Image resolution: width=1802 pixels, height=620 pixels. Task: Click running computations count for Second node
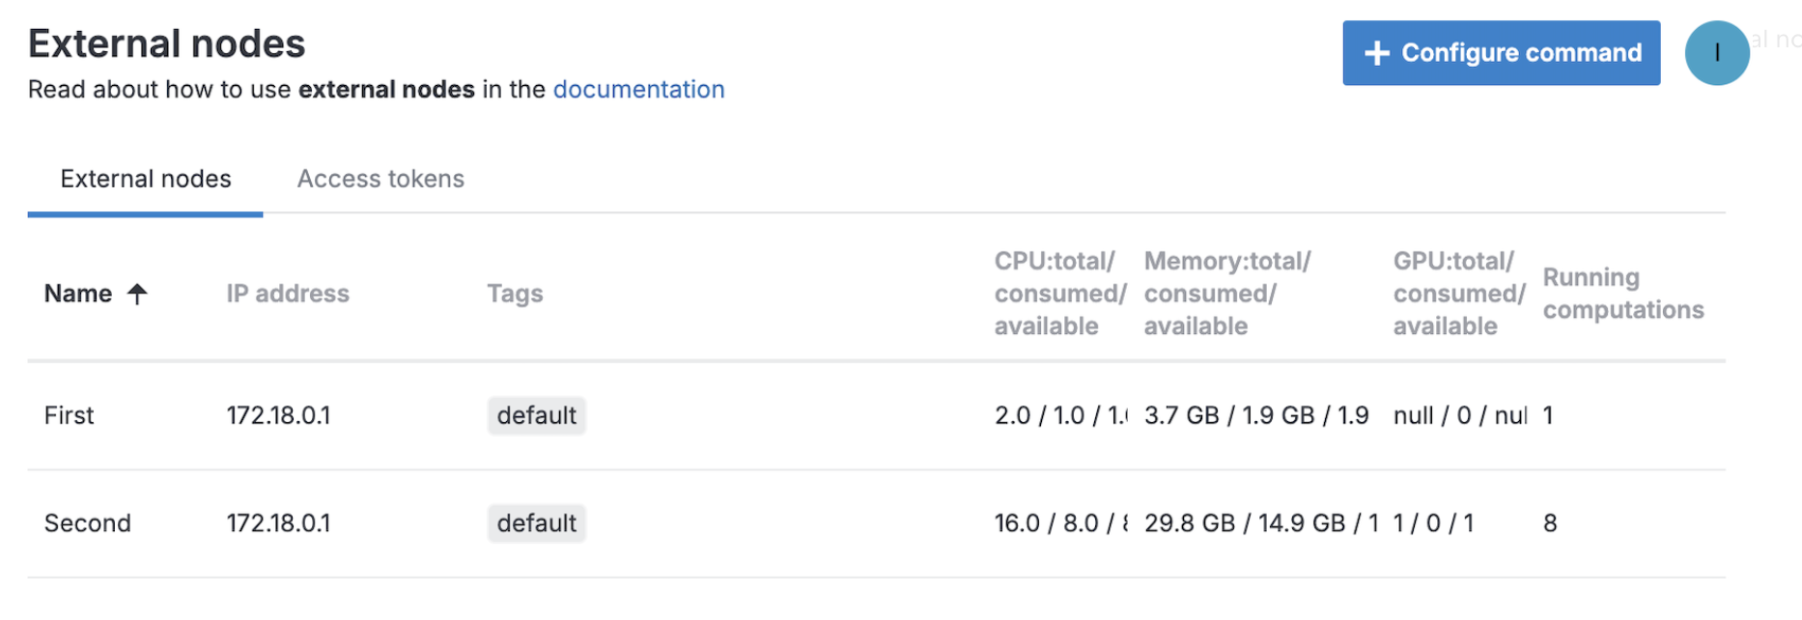pos(1549,522)
